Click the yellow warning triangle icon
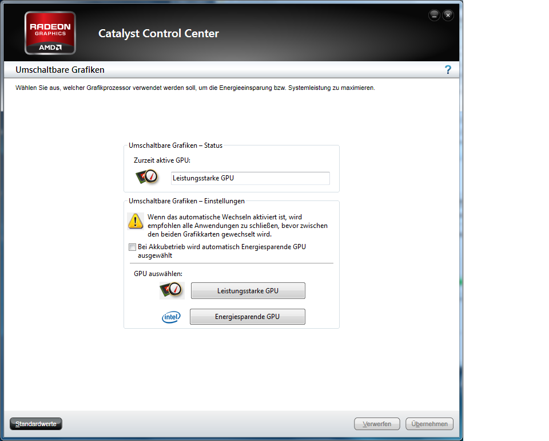 pyautogui.click(x=136, y=221)
